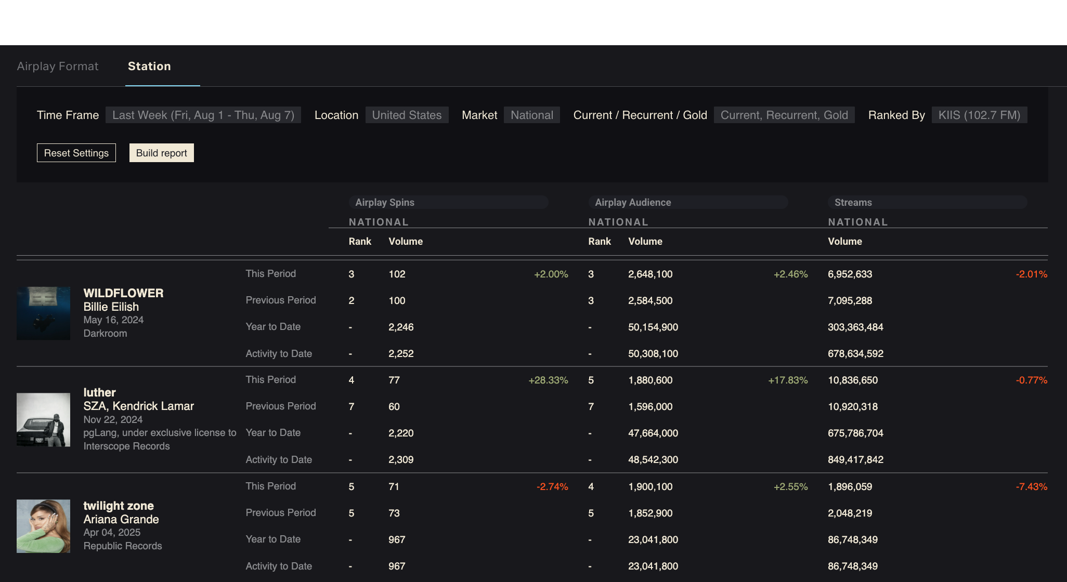Click the WILDFLOWER album cover thumbnail

[x=43, y=313]
